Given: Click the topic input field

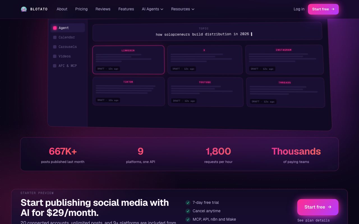Looking at the screenshot, I should pyautogui.click(x=207, y=31).
